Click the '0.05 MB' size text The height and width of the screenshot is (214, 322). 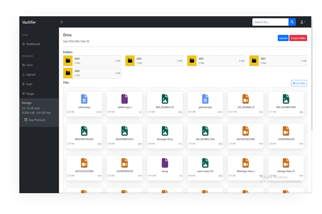(111, 112)
